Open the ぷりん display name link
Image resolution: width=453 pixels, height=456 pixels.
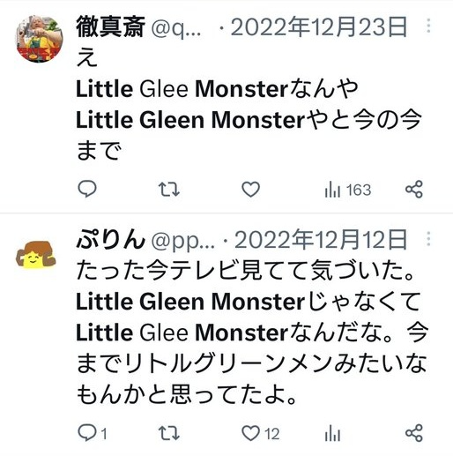pyautogui.click(x=111, y=240)
